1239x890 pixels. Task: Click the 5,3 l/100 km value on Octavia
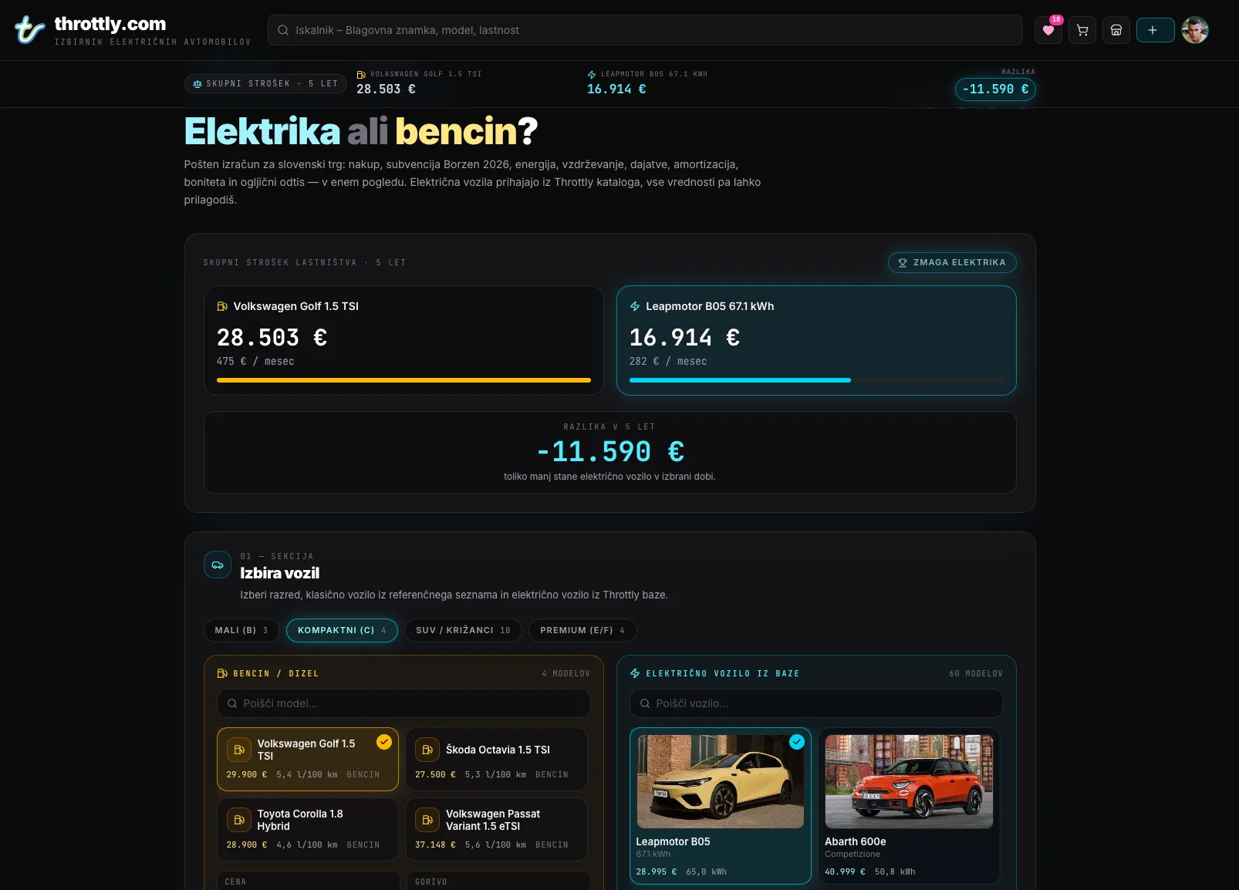(x=495, y=775)
